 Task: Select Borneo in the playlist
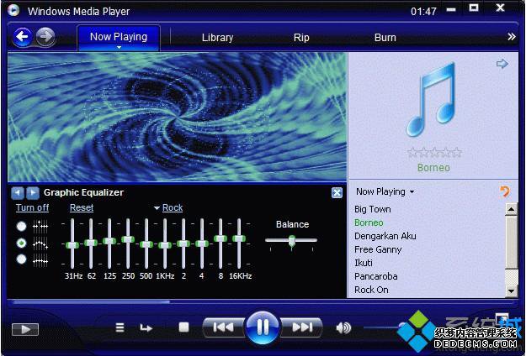click(x=369, y=222)
